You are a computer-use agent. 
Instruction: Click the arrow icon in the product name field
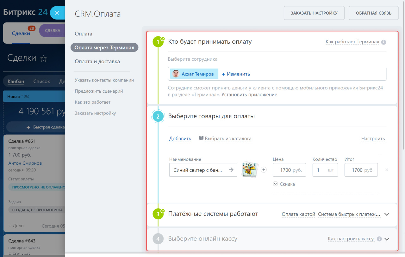(231, 170)
